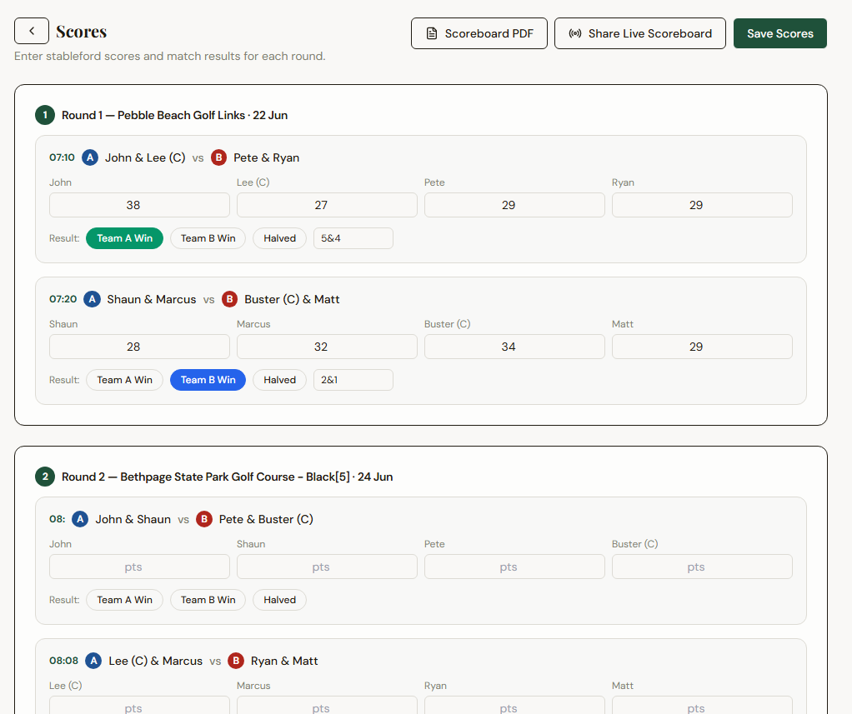Mark John & Shaun match as Halved
This screenshot has width=852, height=714.
(280, 600)
